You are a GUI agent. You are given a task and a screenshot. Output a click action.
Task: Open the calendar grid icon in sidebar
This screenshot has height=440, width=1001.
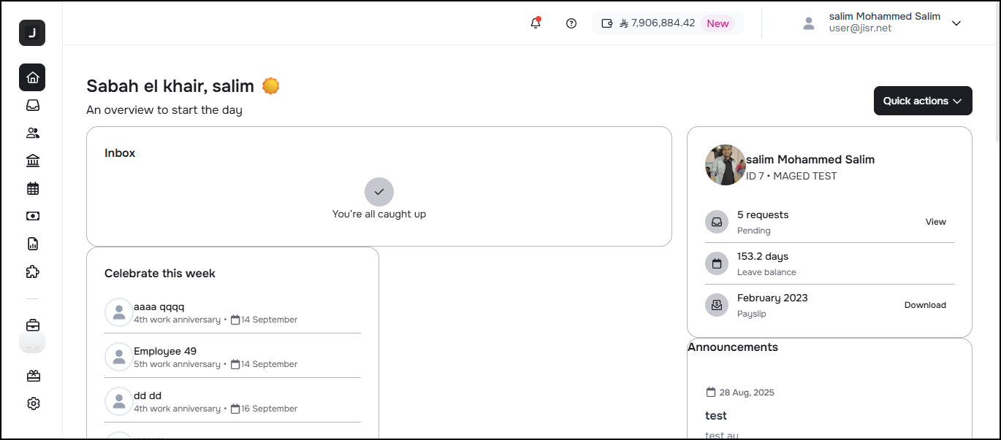pyautogui.click(x=32, y=188)
